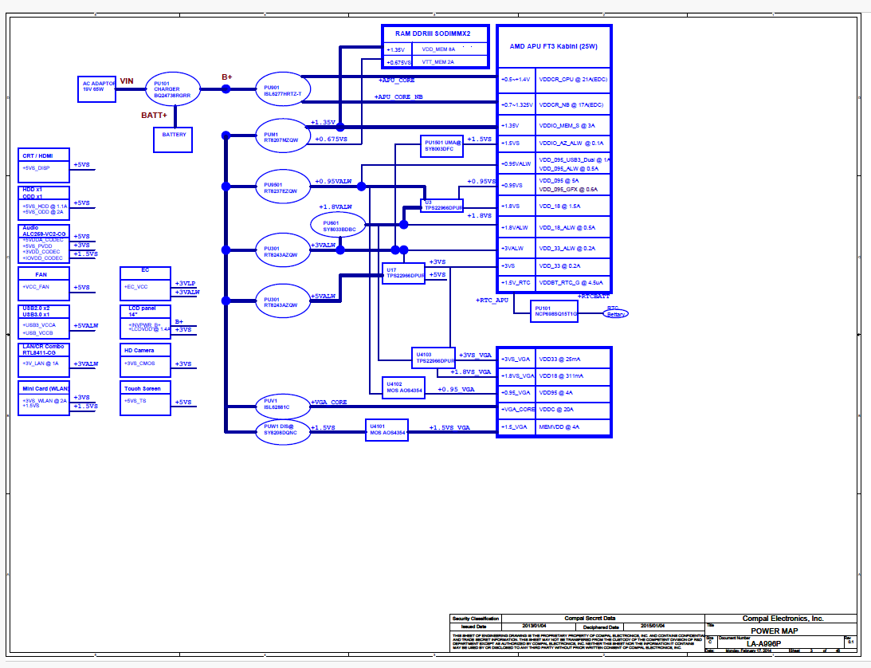
Task: Select the PU901 ISL6277HRTZ-T regulator oval
Action: coord(283,89)
